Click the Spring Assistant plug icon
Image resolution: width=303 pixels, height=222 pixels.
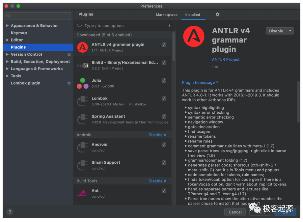pos(83,119)
